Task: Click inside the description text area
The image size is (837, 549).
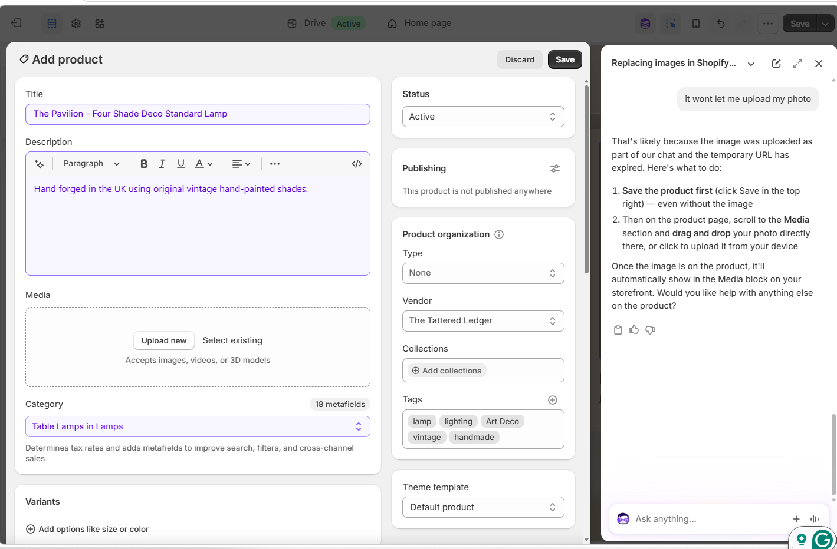Action: point(198,225)
